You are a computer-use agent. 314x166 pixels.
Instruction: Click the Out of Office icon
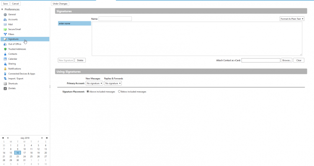[x=5, y=44]
